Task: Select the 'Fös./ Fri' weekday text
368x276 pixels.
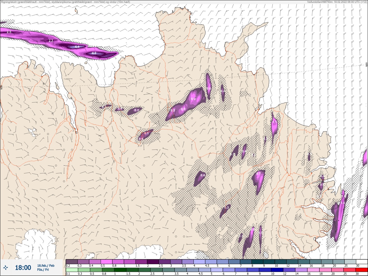Action: tap(43, 270)
